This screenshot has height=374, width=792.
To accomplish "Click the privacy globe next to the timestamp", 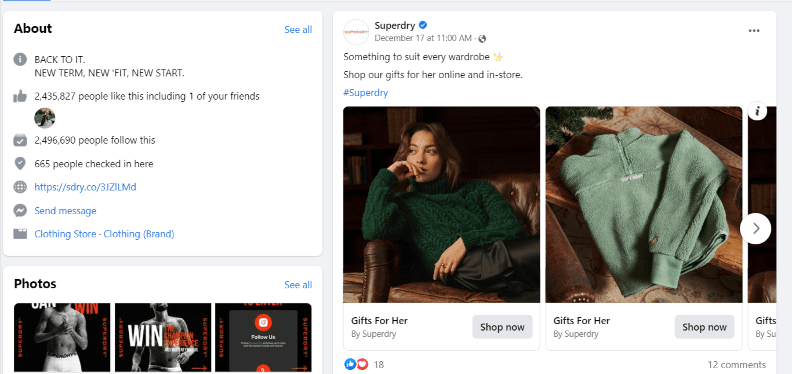I will click(x=482, y=38).
